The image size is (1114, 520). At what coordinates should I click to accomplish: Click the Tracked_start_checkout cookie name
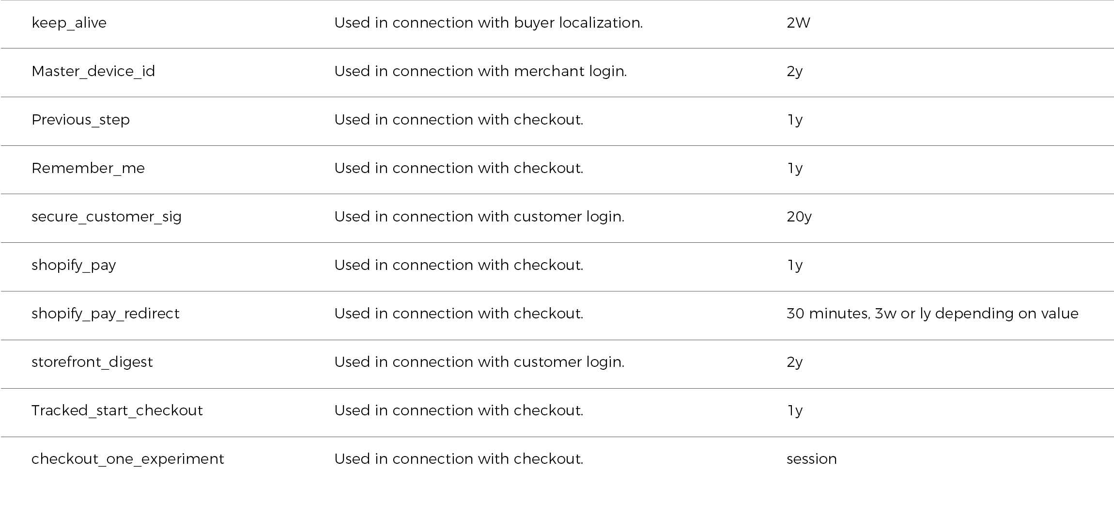coord(117,410)
